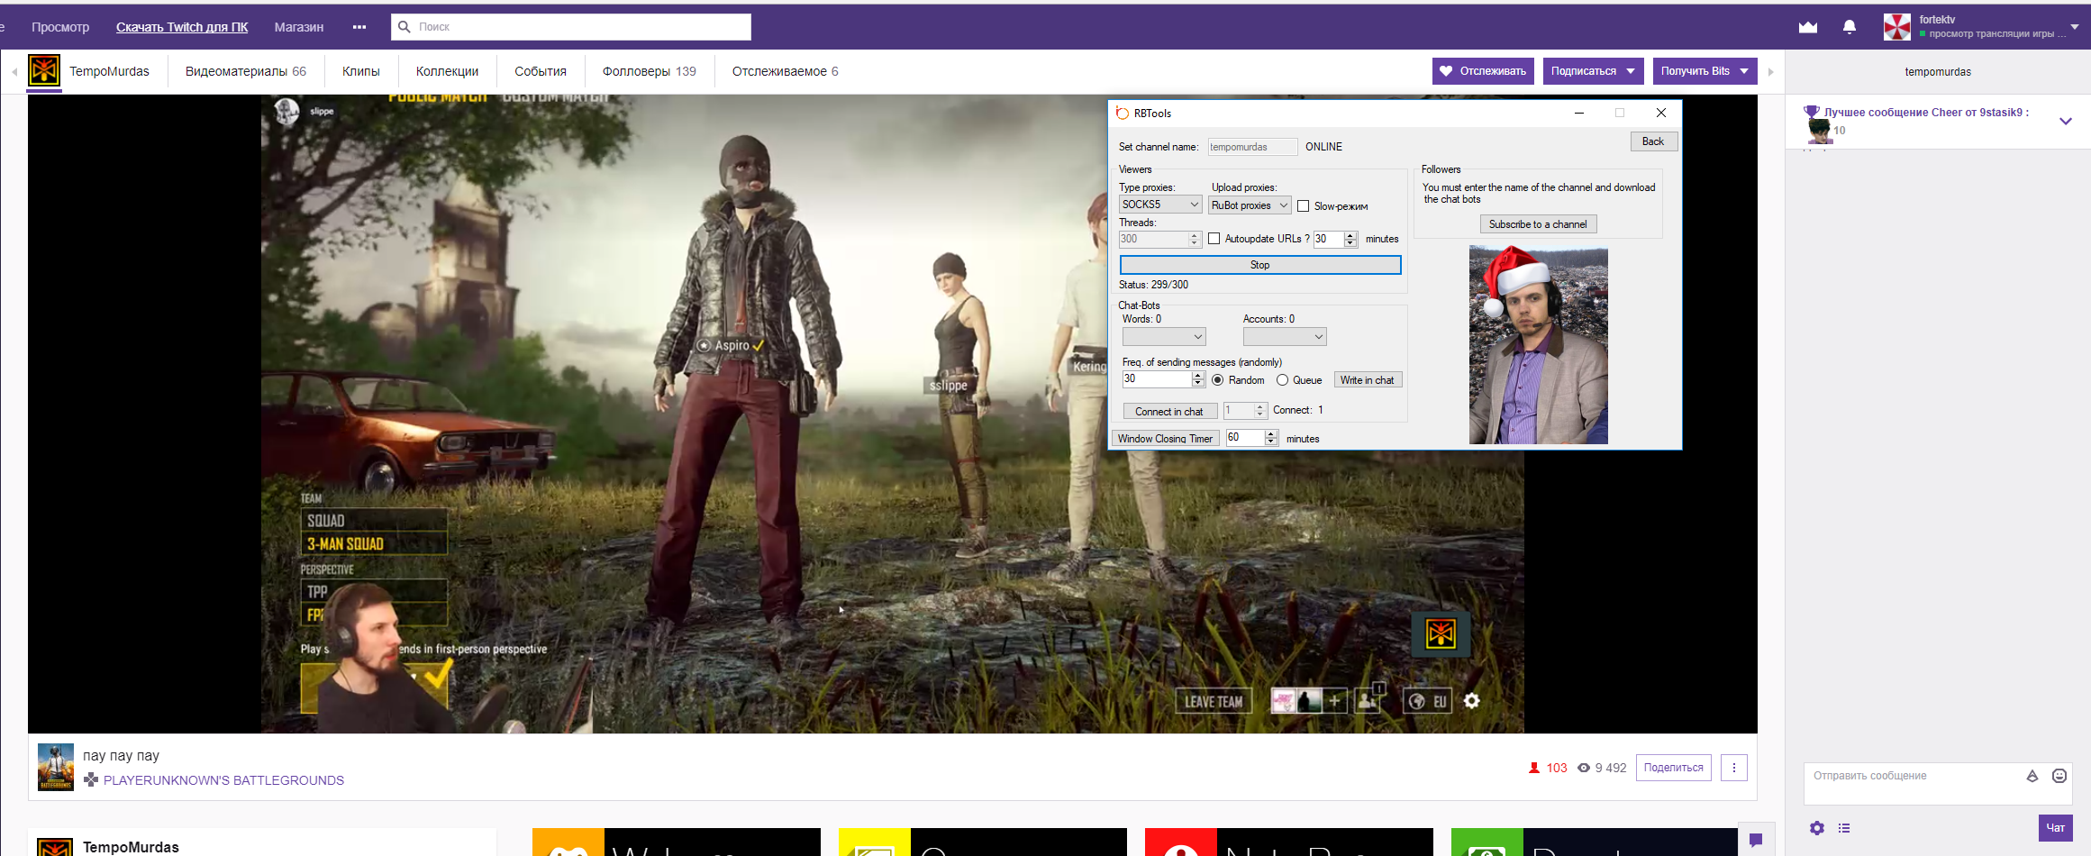Open the Upload proxies RuBot dropdown
Screen dimensions: 2091x856
[1250, 205]
